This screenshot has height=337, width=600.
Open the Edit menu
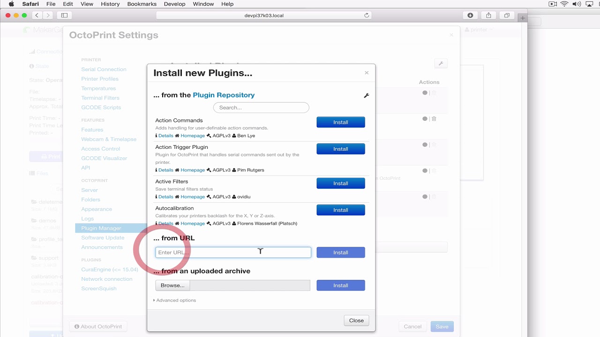68,4
